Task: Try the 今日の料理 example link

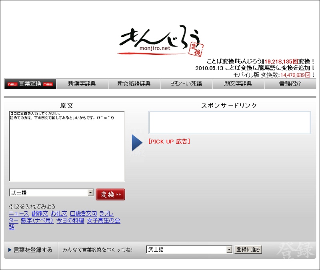Action: [70, 220]
